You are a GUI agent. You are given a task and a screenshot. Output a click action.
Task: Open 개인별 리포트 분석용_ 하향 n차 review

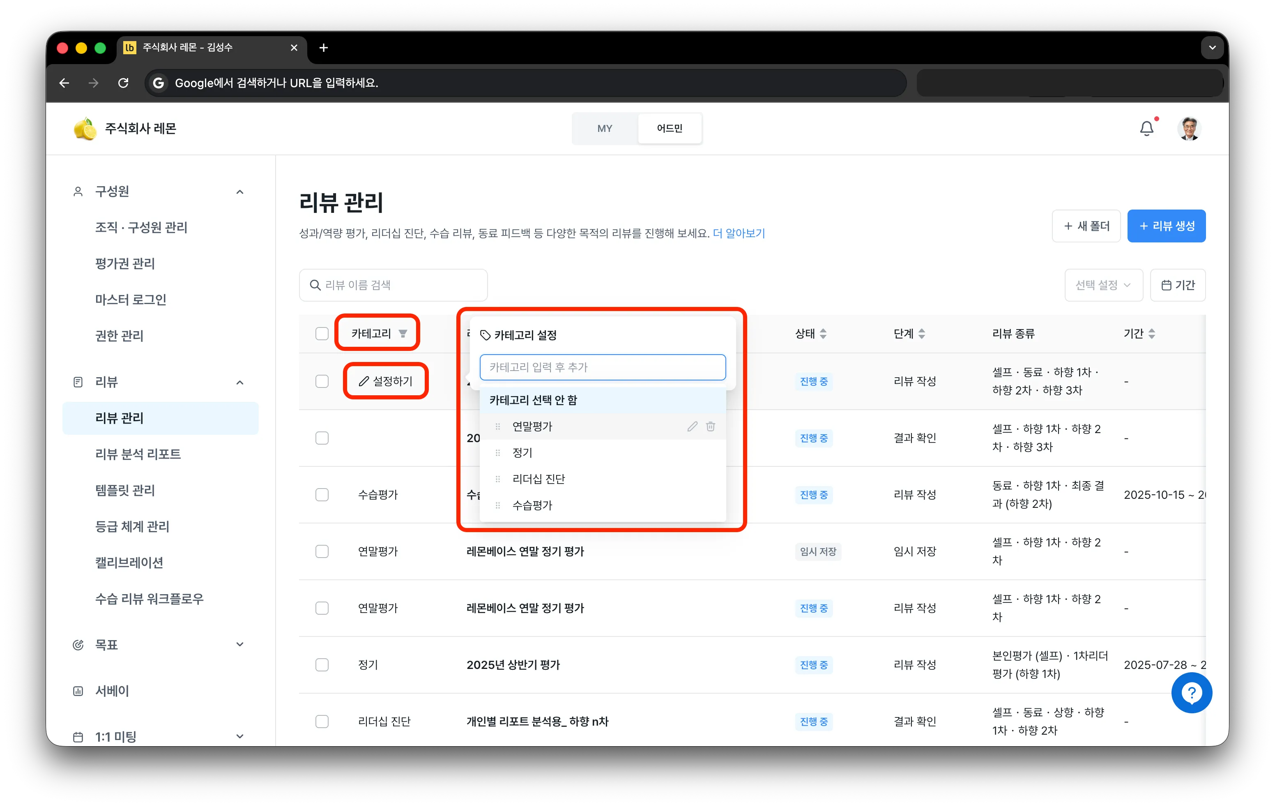tap(537, 721)
